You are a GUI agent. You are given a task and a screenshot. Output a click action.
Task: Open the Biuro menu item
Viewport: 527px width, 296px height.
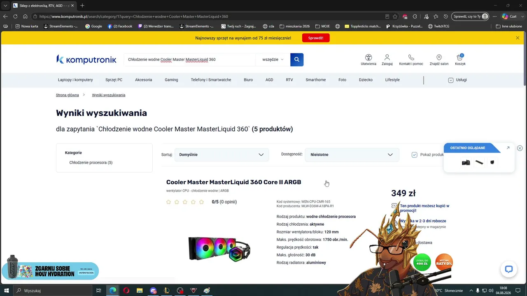click(x=248, y=80)
